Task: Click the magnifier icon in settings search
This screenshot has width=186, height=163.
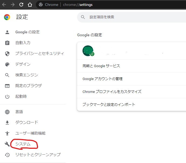Action: point(83,17)
